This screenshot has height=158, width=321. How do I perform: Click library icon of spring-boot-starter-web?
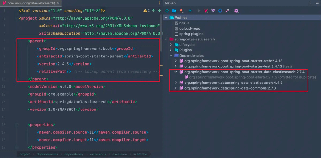(x=181, y=61)
